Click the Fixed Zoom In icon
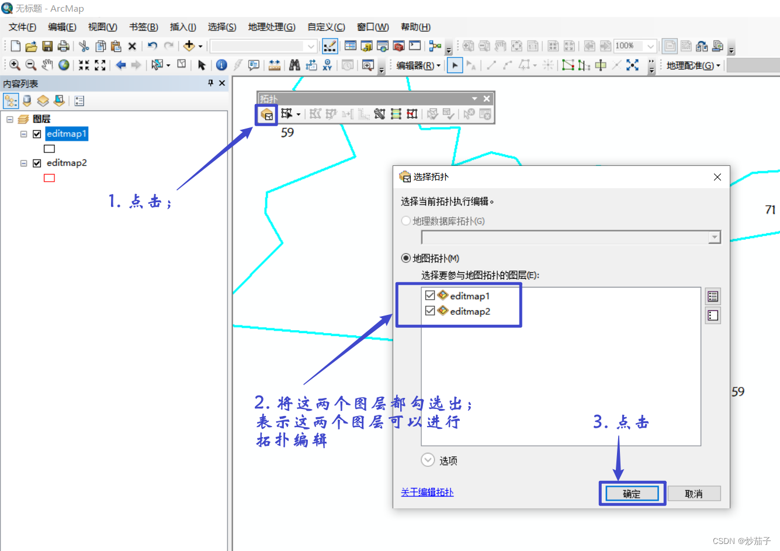 (x=84, y=65)
